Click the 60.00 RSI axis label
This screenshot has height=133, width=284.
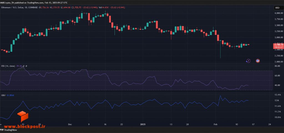coord(278,76)
